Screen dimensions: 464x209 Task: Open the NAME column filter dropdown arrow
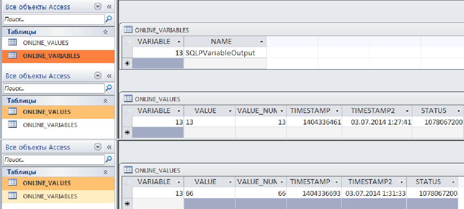tap(261, 42)
